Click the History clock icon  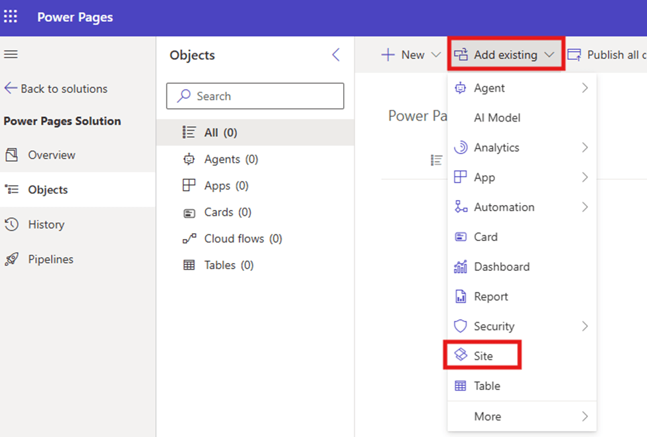coord(11,224)
